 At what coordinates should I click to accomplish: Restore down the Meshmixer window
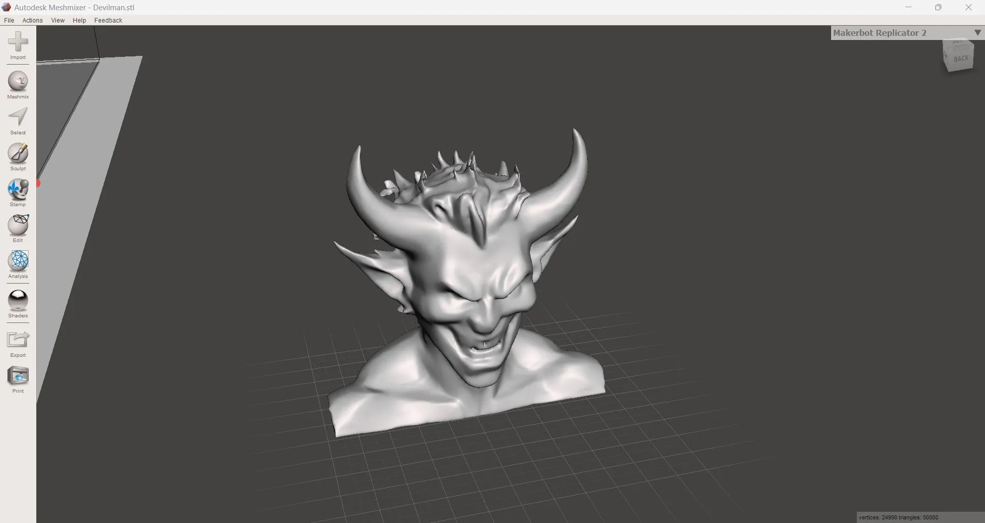(938, 7)
